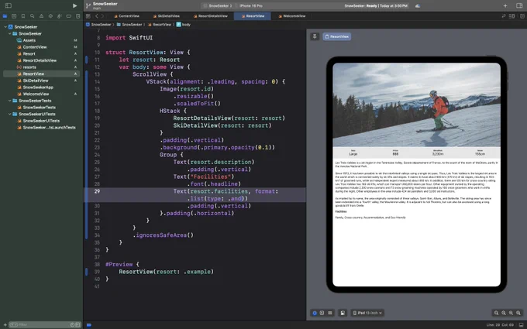Open the related items grid menu
The height and width of the screenshot is (329, 527).
click(x=88, y=15)
